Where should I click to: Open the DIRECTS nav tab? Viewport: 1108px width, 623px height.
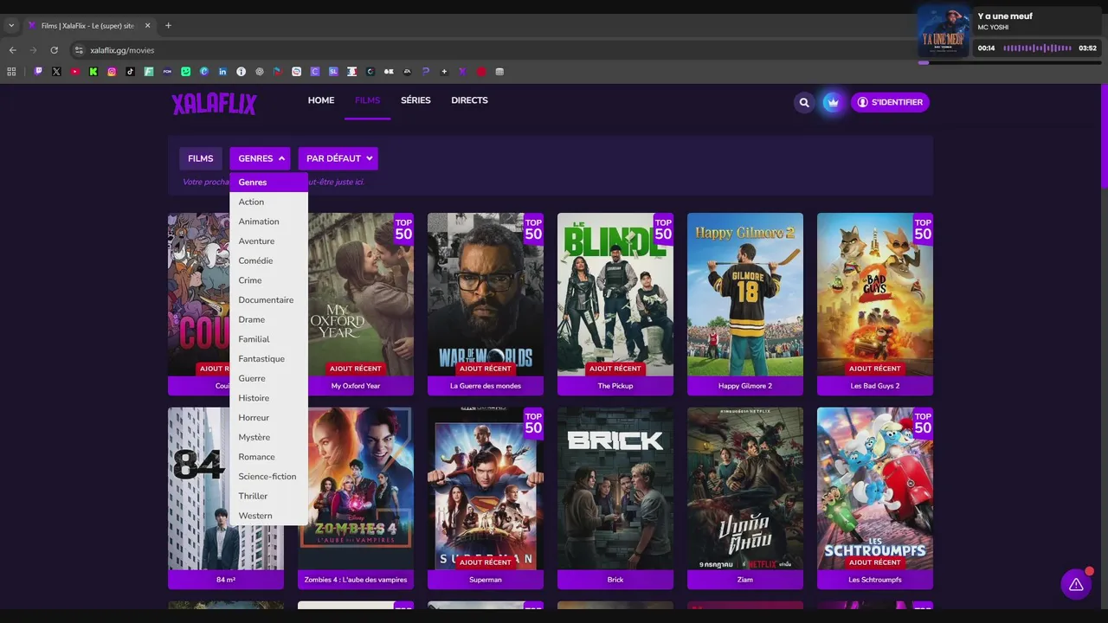(469, 100)
